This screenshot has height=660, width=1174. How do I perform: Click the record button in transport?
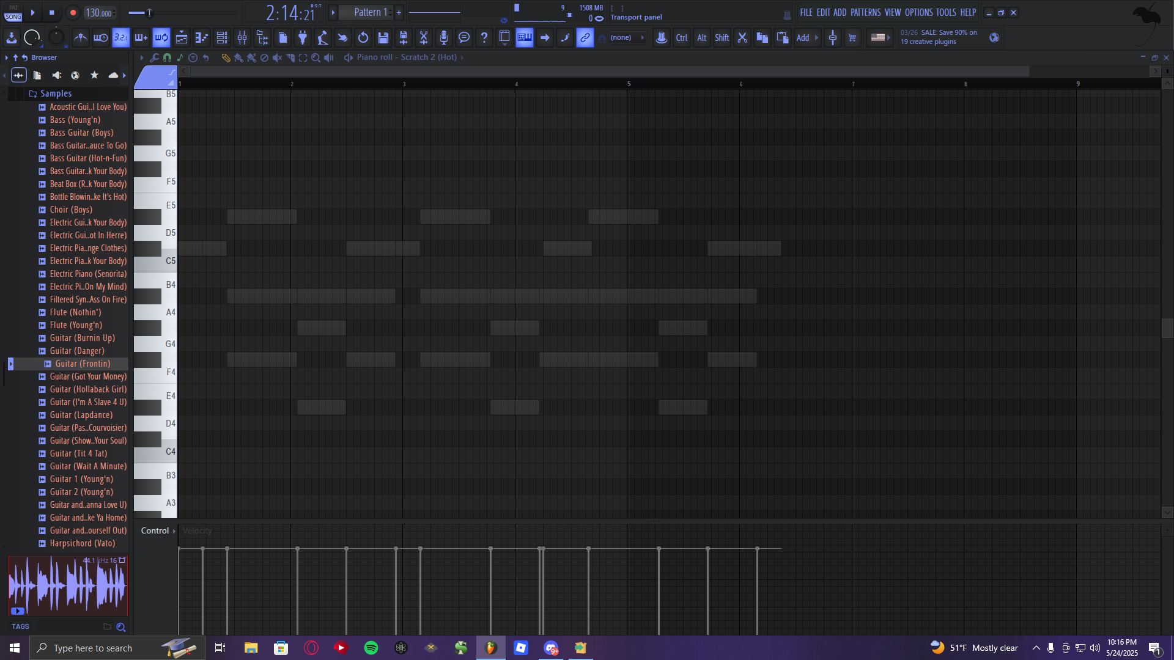pos(73,12)
